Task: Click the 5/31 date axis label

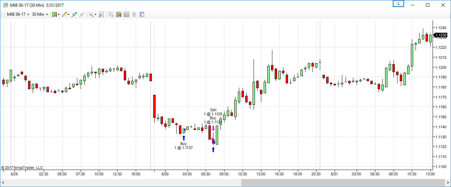Action: 335,174
